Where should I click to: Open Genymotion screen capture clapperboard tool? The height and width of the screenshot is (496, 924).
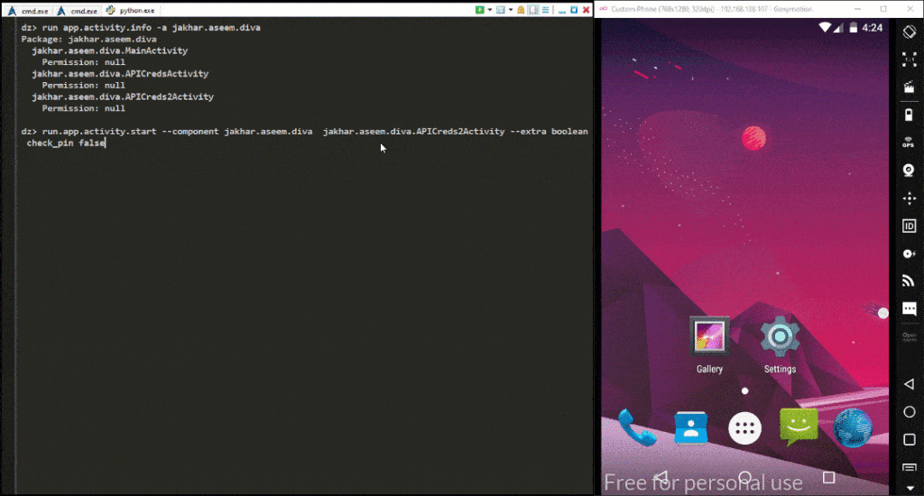coord(910,87)
